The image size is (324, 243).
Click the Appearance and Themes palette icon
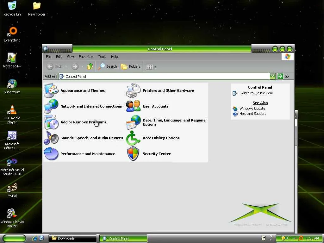point(51,90)
